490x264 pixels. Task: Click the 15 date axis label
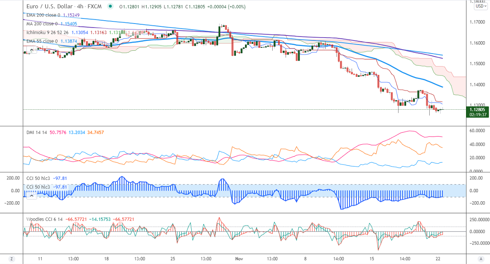click(371, 259)
